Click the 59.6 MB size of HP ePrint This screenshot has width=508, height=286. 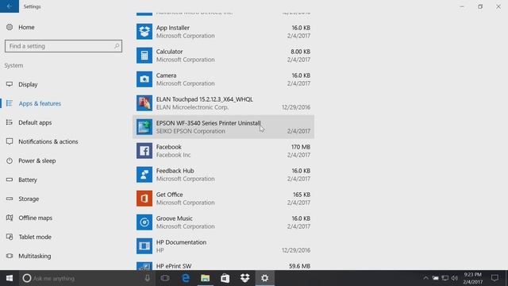tap(300, 266)
